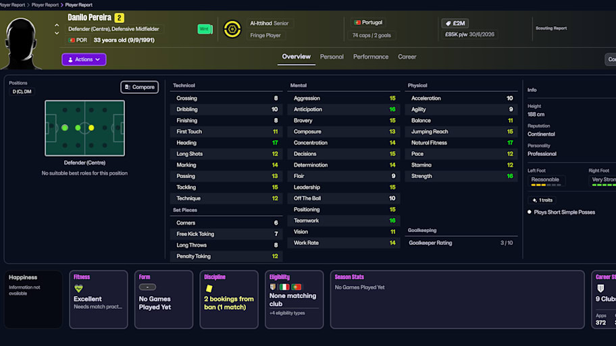Click the Professional personality value
Image resolution: width=616 pixels, height=346 pixels.
[x=542, y=154]
